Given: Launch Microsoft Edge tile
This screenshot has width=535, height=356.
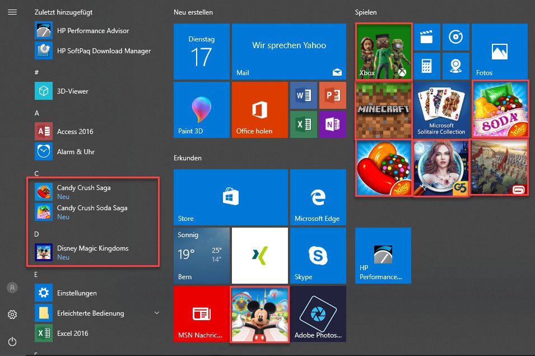Looking at the screenshot, I should click(x=318, y=197).
